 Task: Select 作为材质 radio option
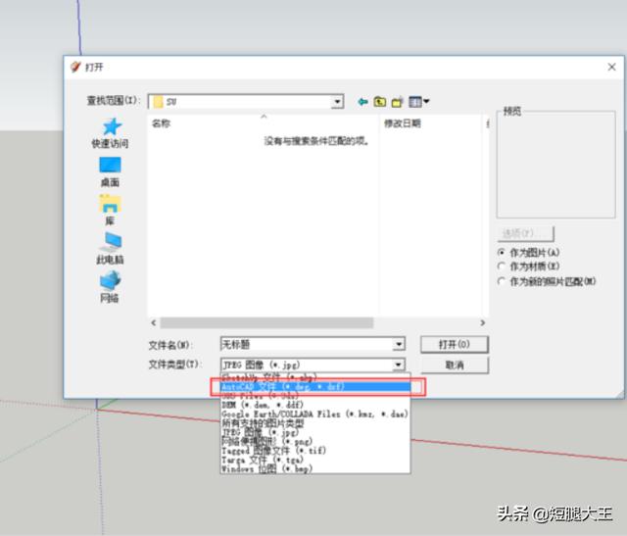coord(528,267)
